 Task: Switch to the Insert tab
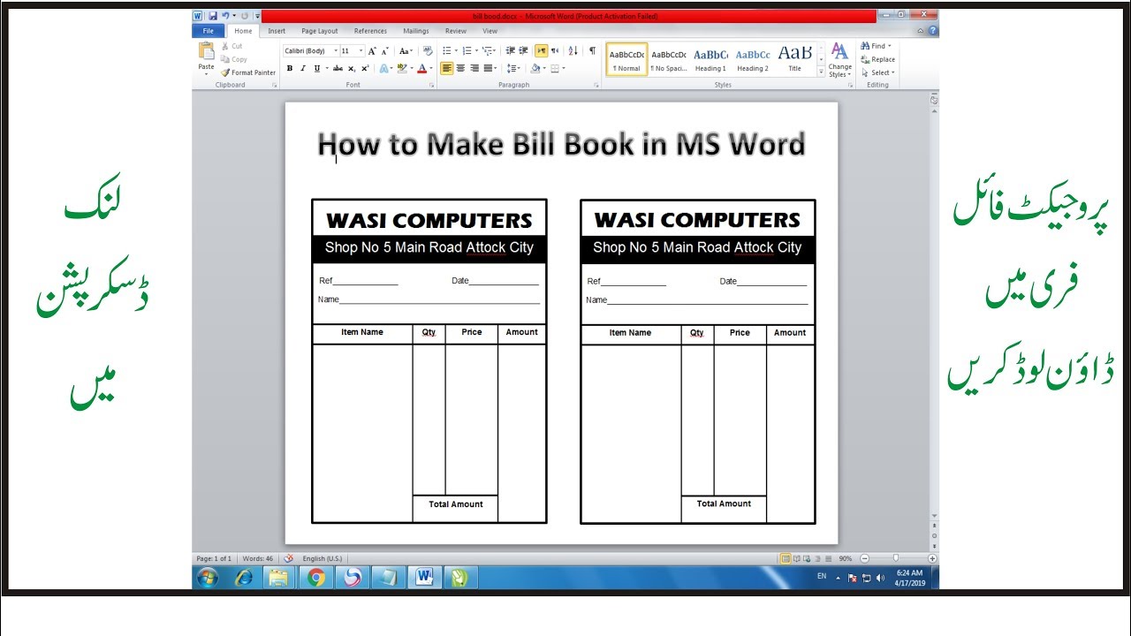(x=277, y=31)
